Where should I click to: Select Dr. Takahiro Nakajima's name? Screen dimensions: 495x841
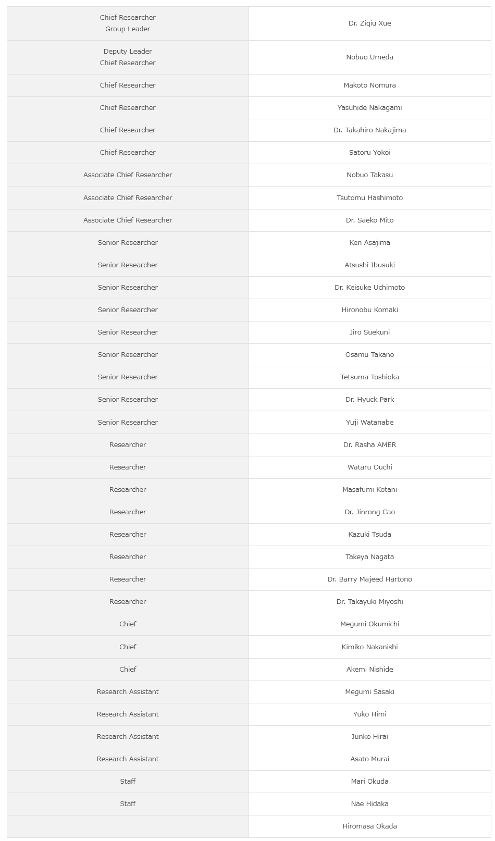[x=369, y=130]
